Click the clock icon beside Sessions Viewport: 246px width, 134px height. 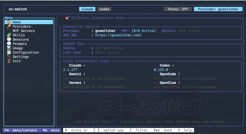pyautogui.click(x=9, y=39)
